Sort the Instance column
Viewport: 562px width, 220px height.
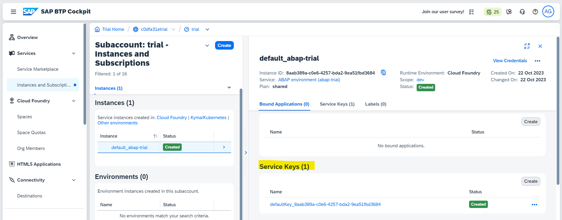pos(155,136)
